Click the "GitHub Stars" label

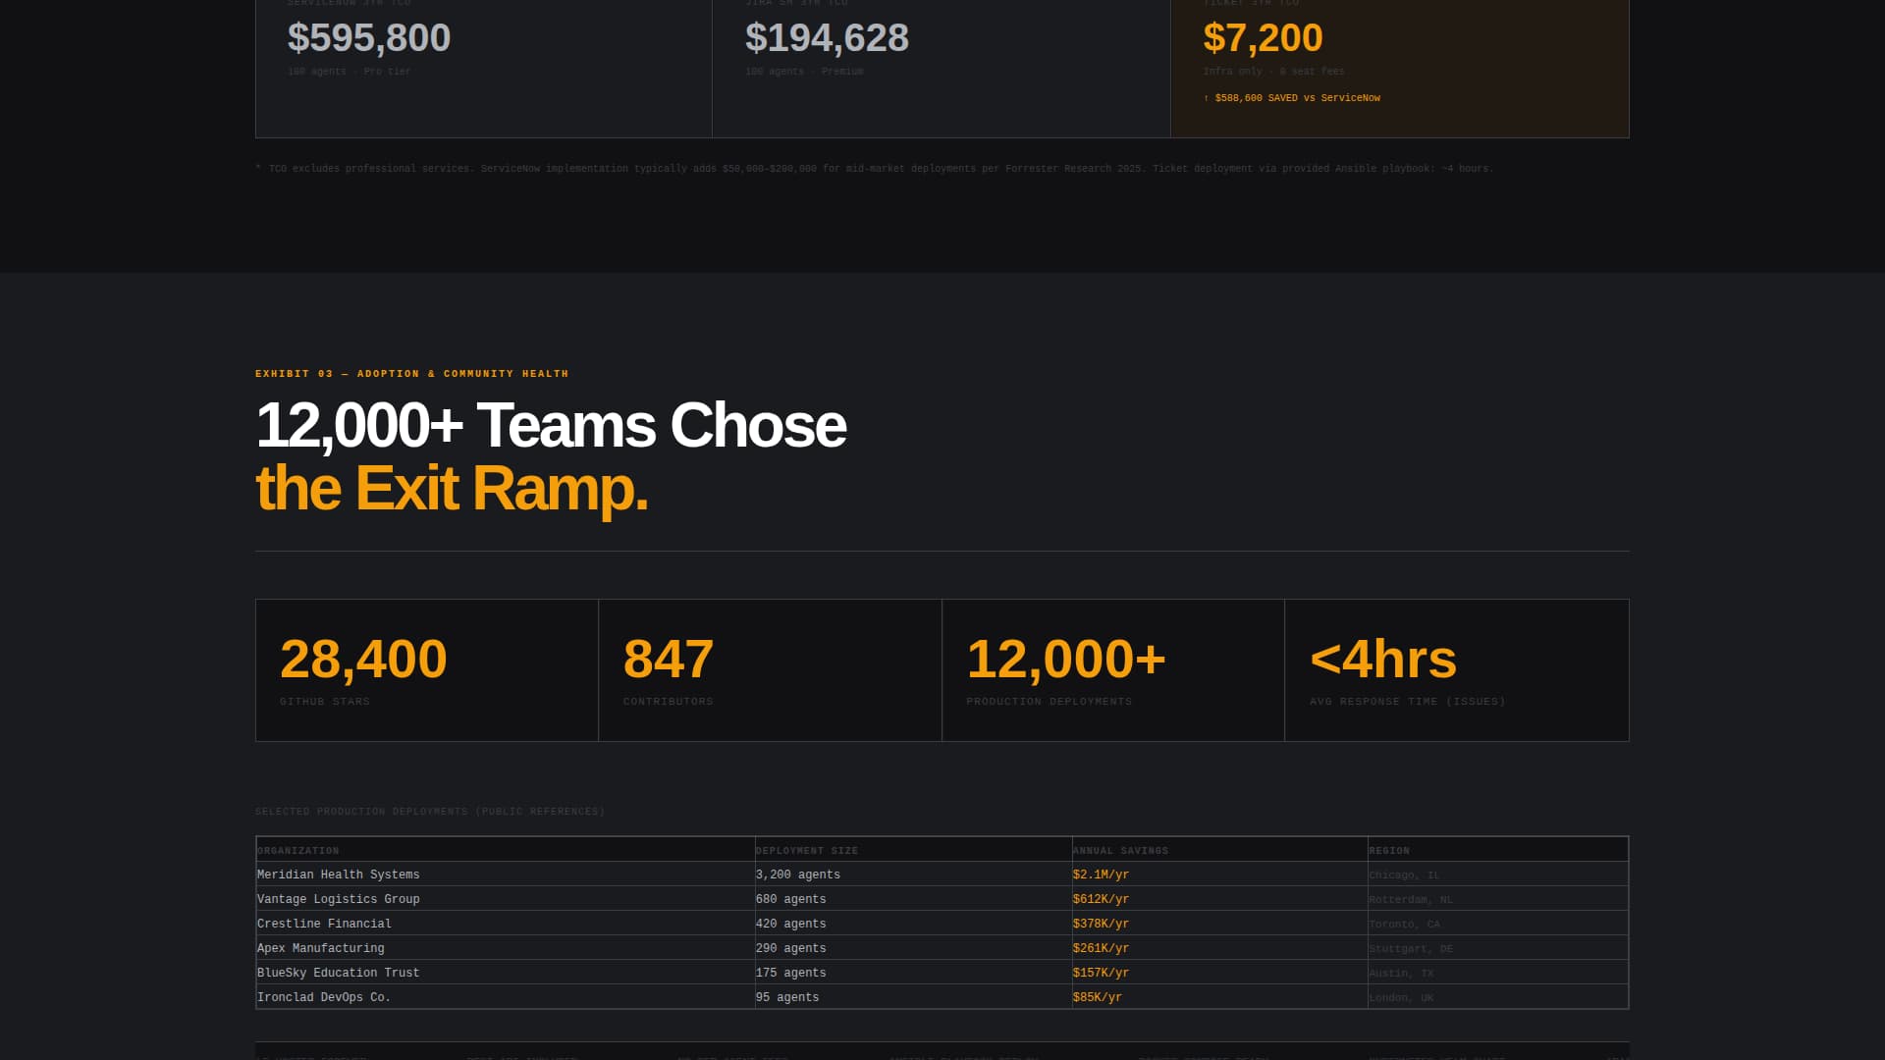pos(325,702)
